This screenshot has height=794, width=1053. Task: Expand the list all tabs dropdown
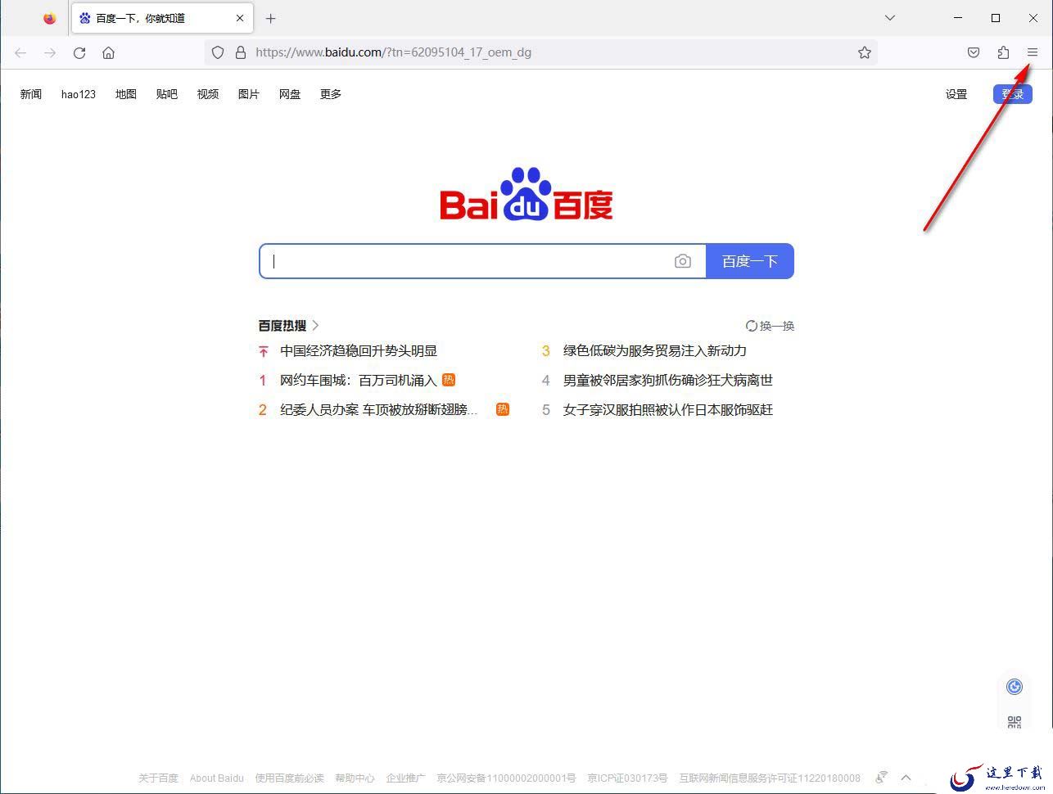[890, 18]
